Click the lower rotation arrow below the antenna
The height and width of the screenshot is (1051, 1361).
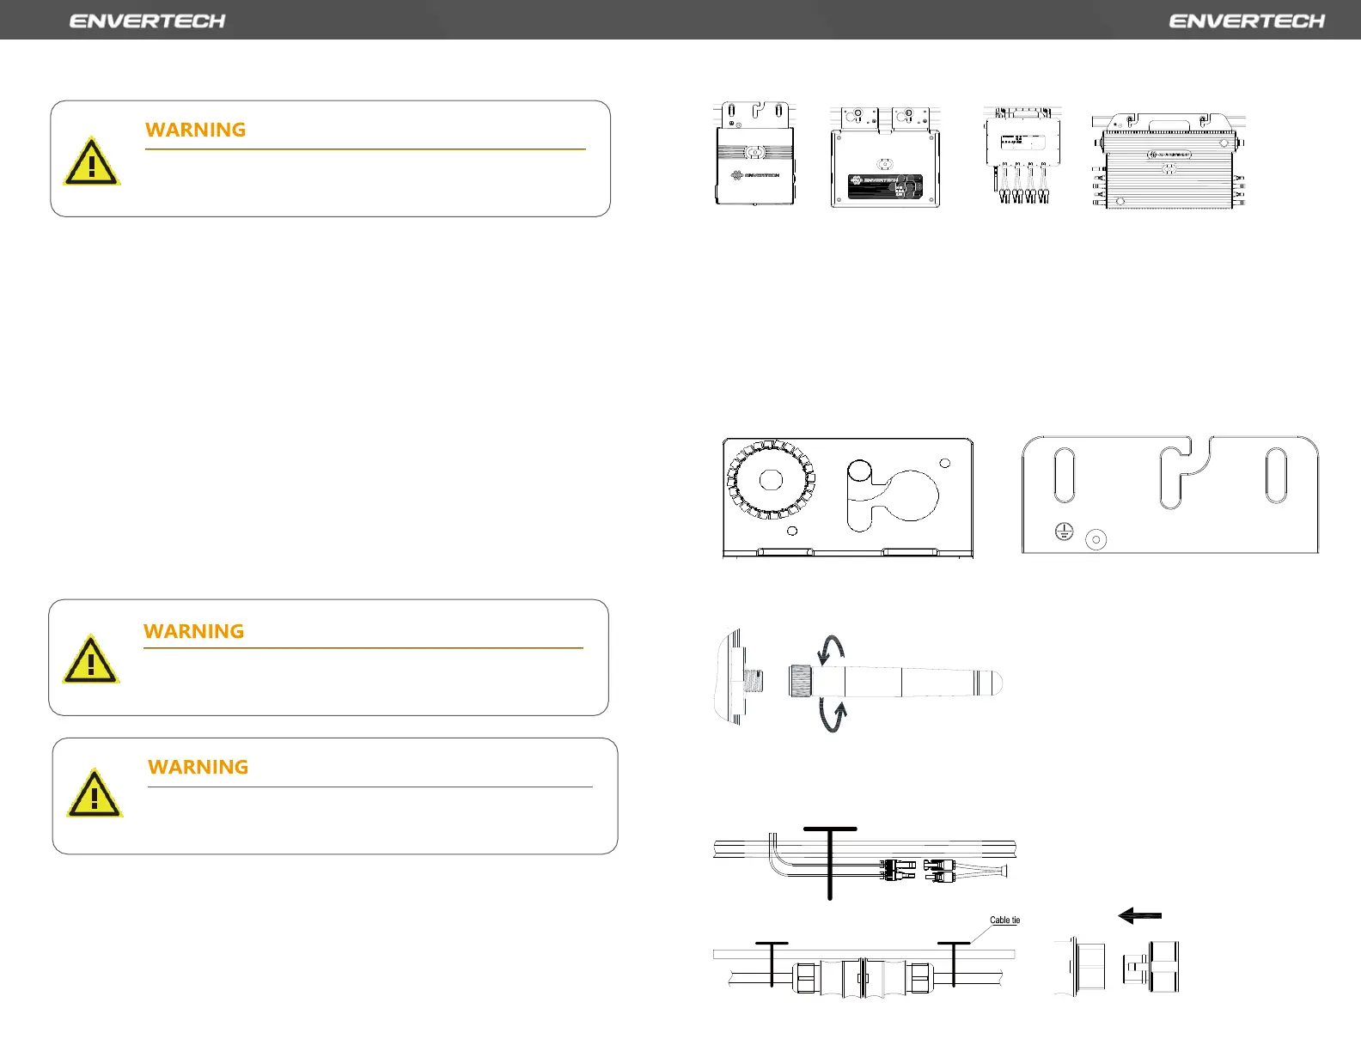[833, 715]
